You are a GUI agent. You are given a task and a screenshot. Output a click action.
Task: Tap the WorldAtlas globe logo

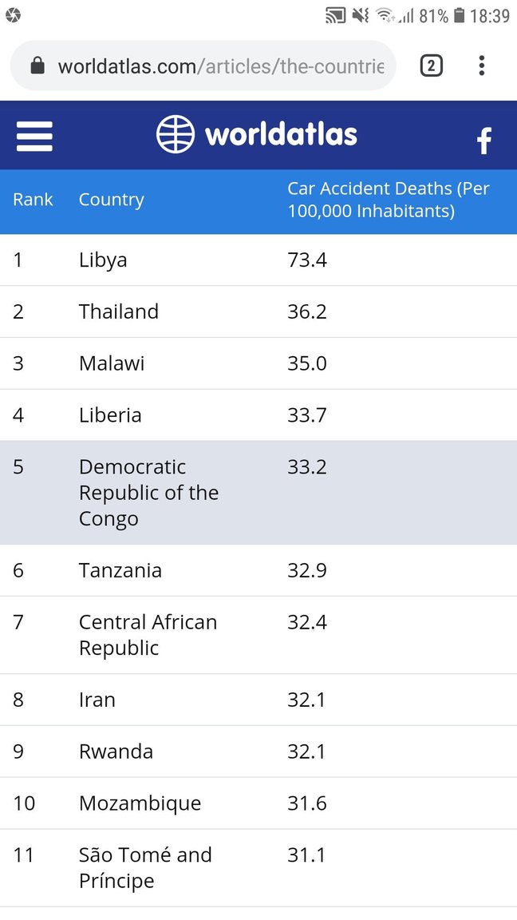pos(176,134)
